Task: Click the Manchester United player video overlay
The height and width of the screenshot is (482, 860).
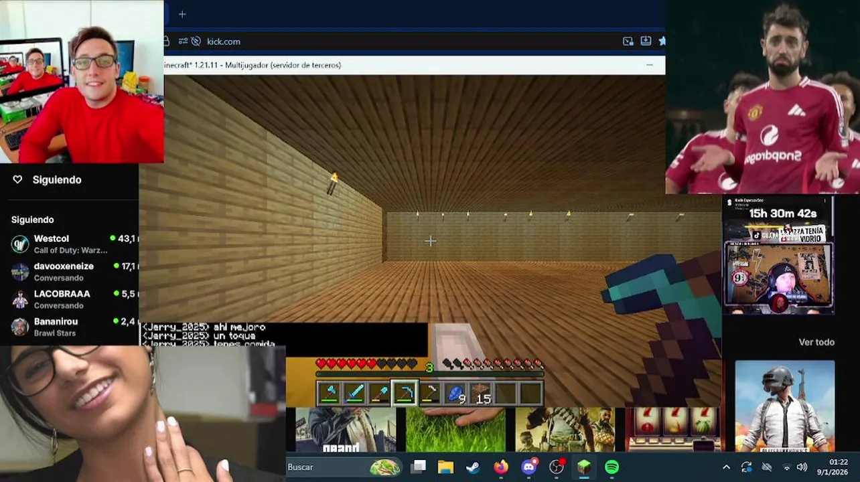Action: coord(763,97)
